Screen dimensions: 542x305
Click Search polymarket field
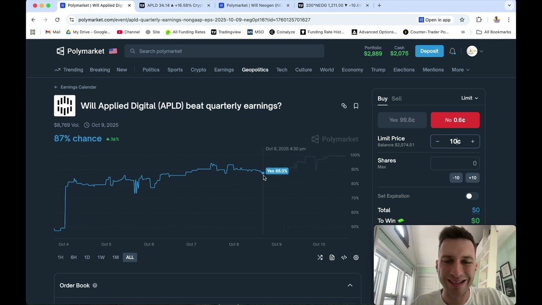pyautogui.click(x=224, y=51)
